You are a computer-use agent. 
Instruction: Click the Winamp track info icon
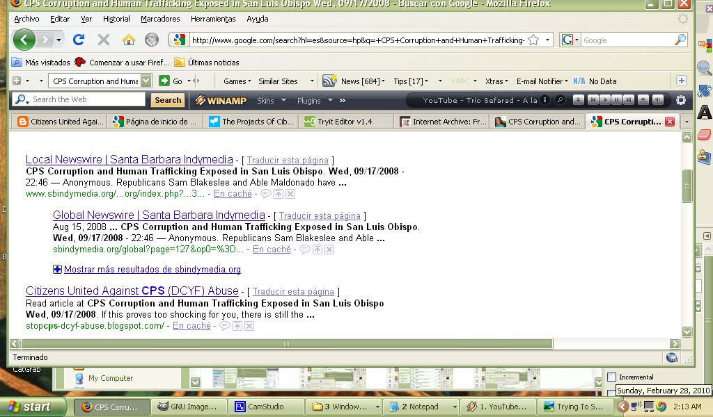pos(544,100)
